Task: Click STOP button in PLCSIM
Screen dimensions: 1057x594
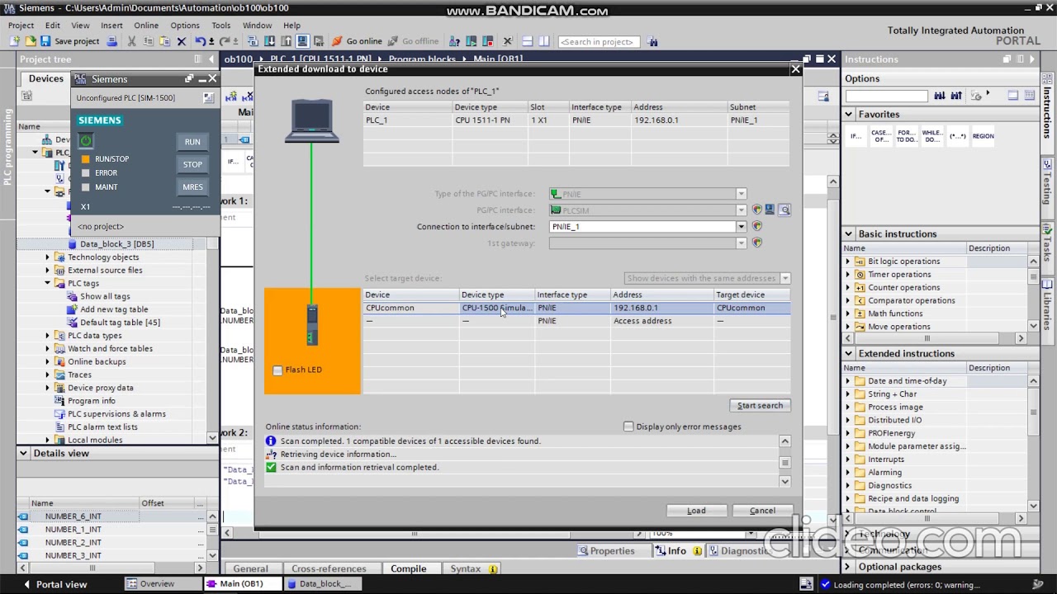Action: pyautogui.click(x=192, y=164)
